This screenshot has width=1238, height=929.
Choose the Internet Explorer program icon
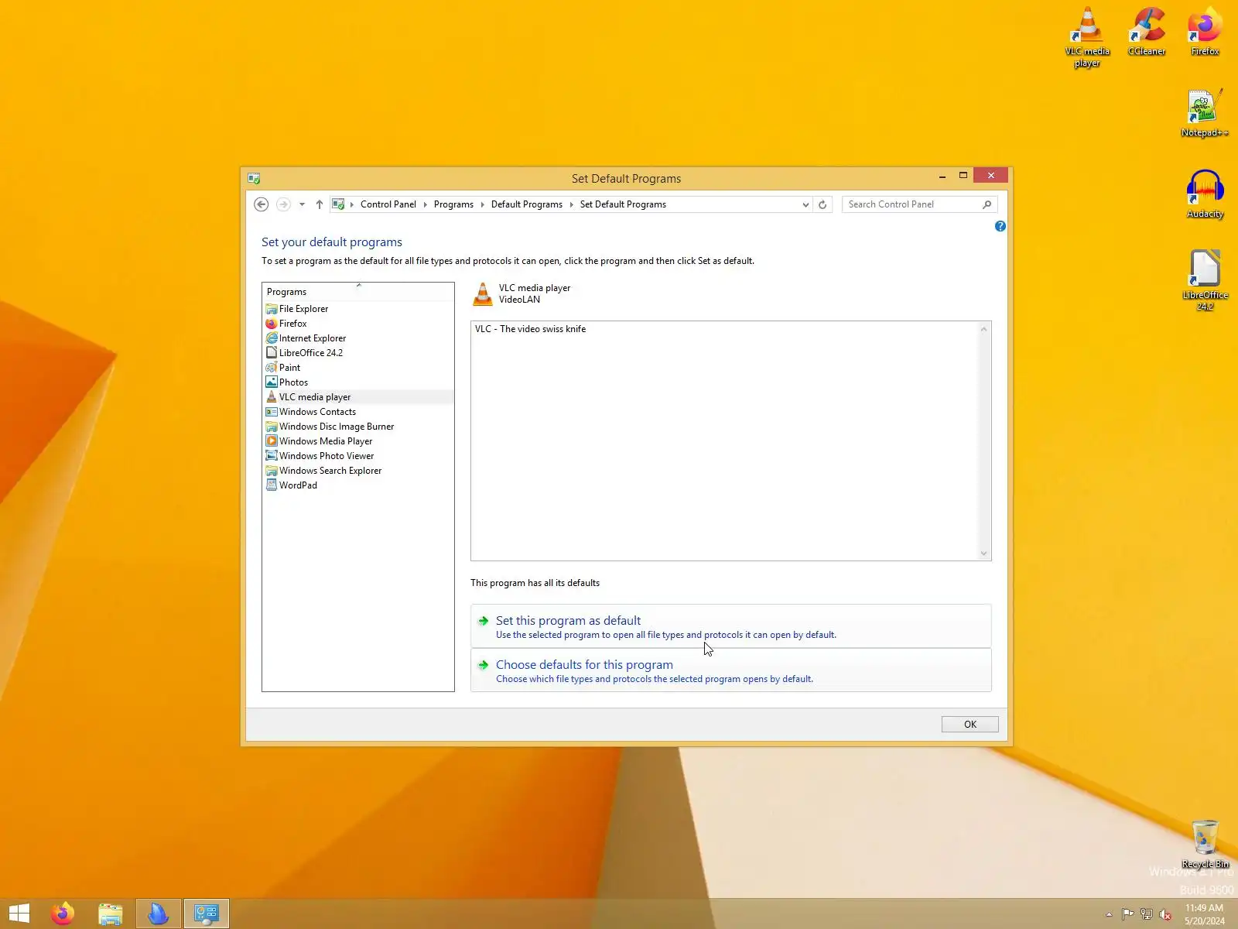point(272,338)
